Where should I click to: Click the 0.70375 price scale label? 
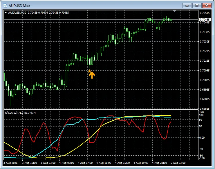tap(205, 32)
